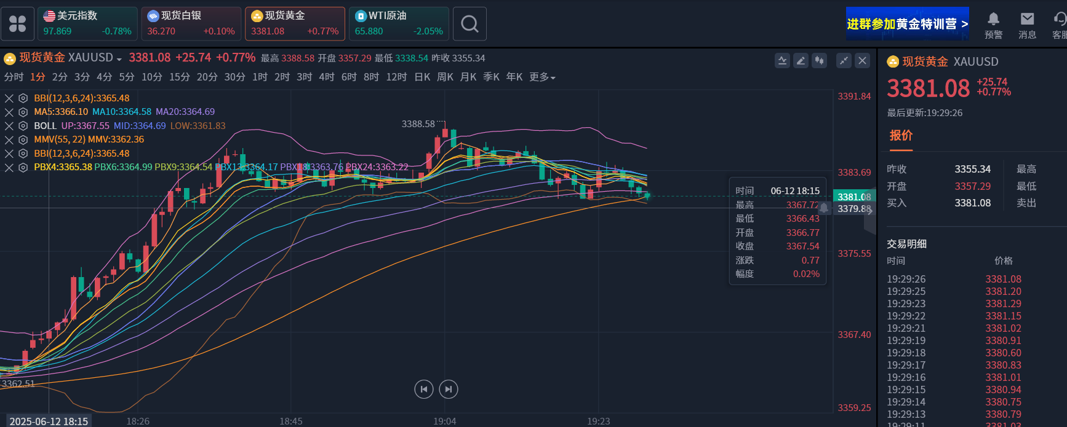Open settings gear for MA5 indicator
1067x427 pixels.
click(x=23, y=112)
